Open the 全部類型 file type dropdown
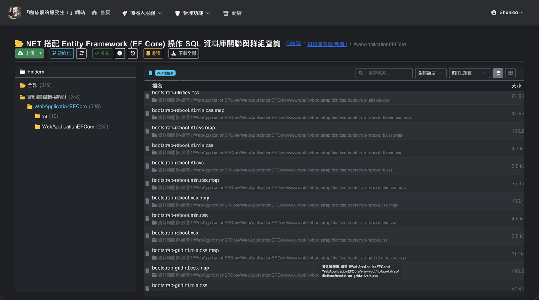Screen dimensions: 539x300 431,73
